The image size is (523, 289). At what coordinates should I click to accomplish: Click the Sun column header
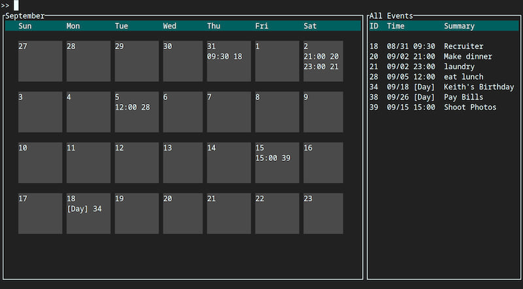pyautogui.click(x=25, y=26)
